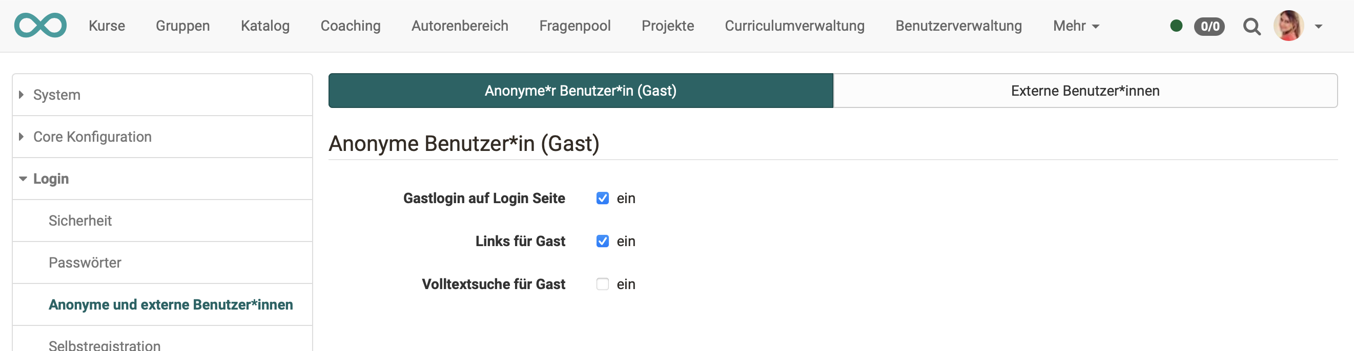Select the Anonyme*r Benutzer*in (Gast) tab
Screen dimensions: 1354x351
click(580, 90)
